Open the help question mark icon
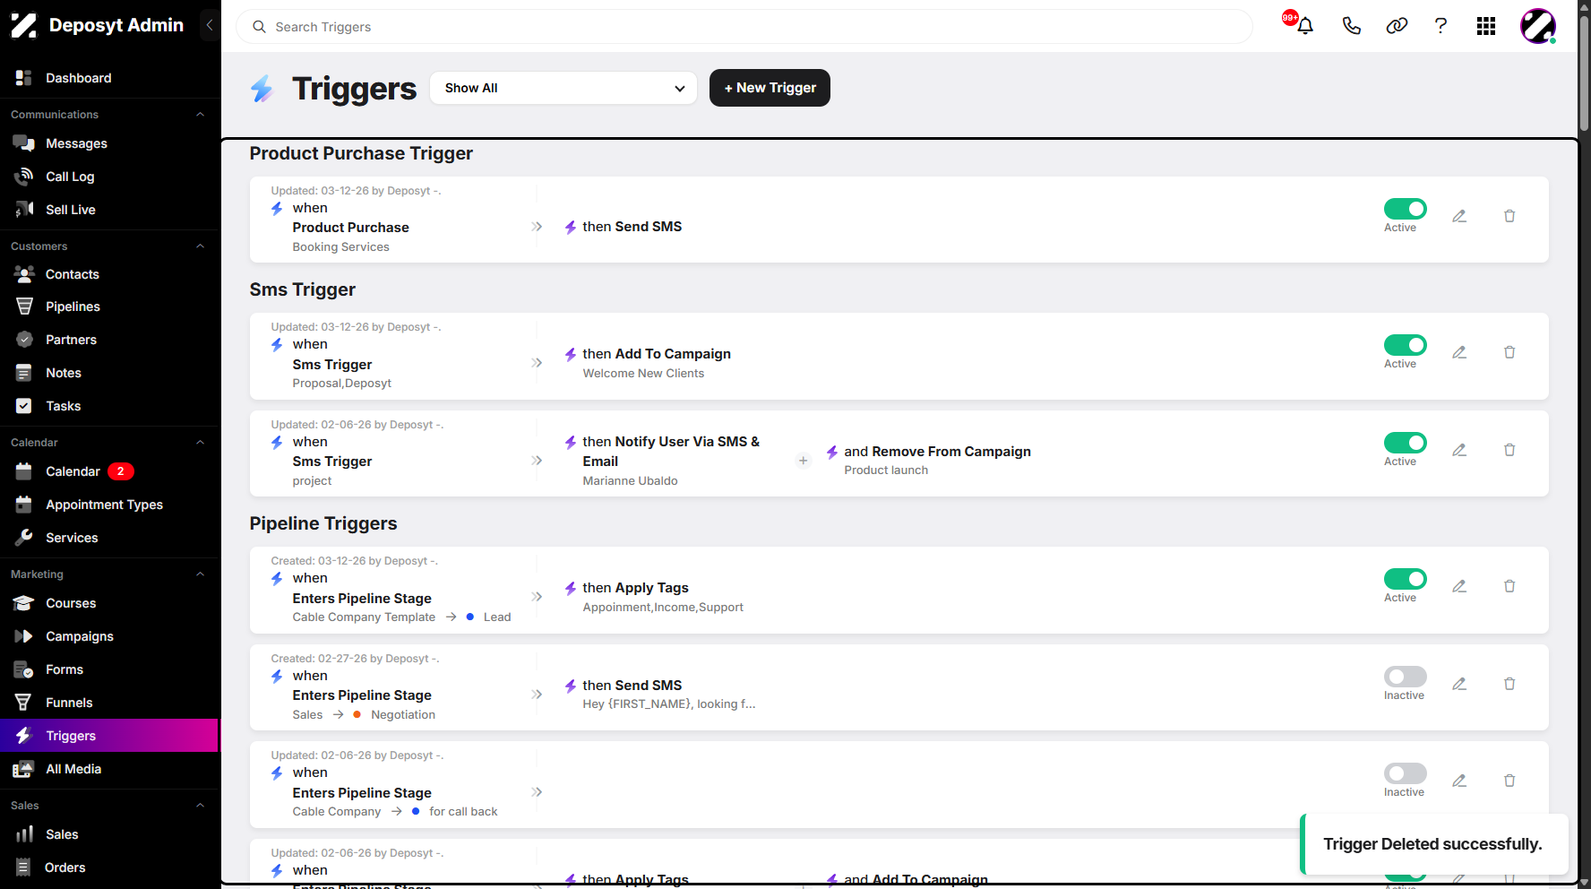This screenshot has height=889, width=1591. click(x=1440, y=26)
